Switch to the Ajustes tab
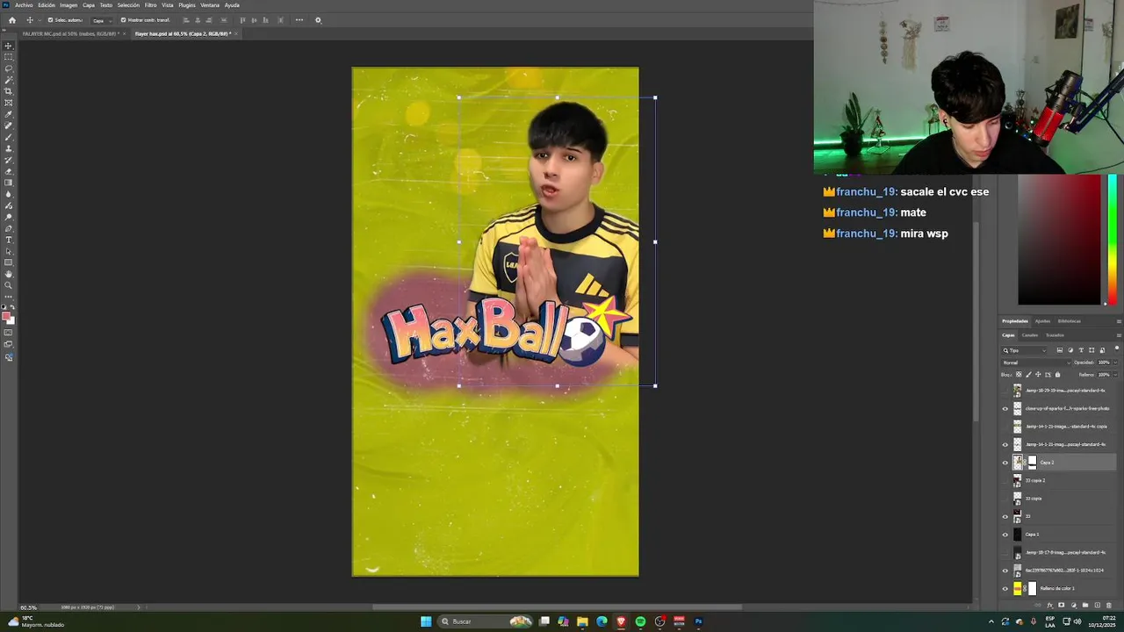The width and height of the screenshot is (1124, 632). (x=1042, y=321)
